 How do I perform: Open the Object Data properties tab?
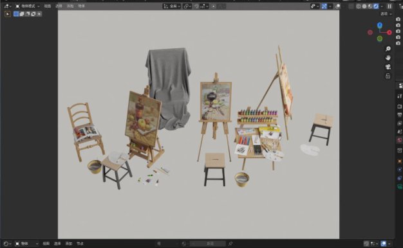(x=399, y=186)
